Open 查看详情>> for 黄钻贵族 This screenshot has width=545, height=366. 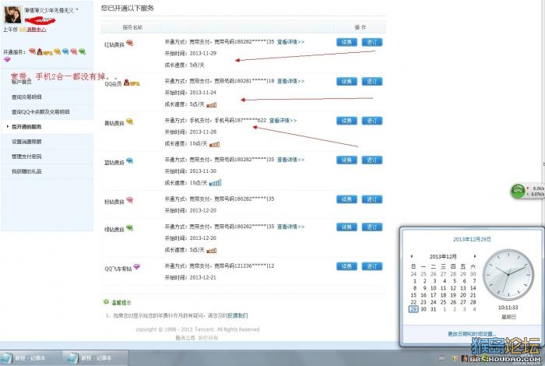(283, 121)
